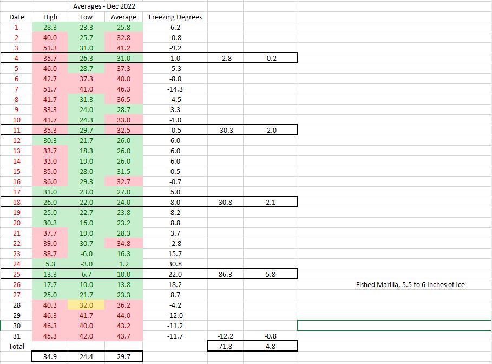Click the cell showing -0.8 in row 31
The width and height of the screenshot is (492, 364).
[x=271, y=336]
